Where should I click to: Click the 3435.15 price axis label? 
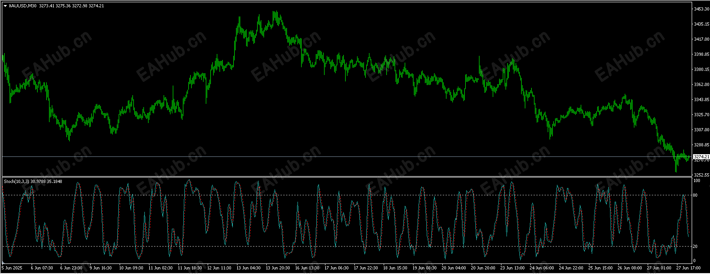(701, 24)
